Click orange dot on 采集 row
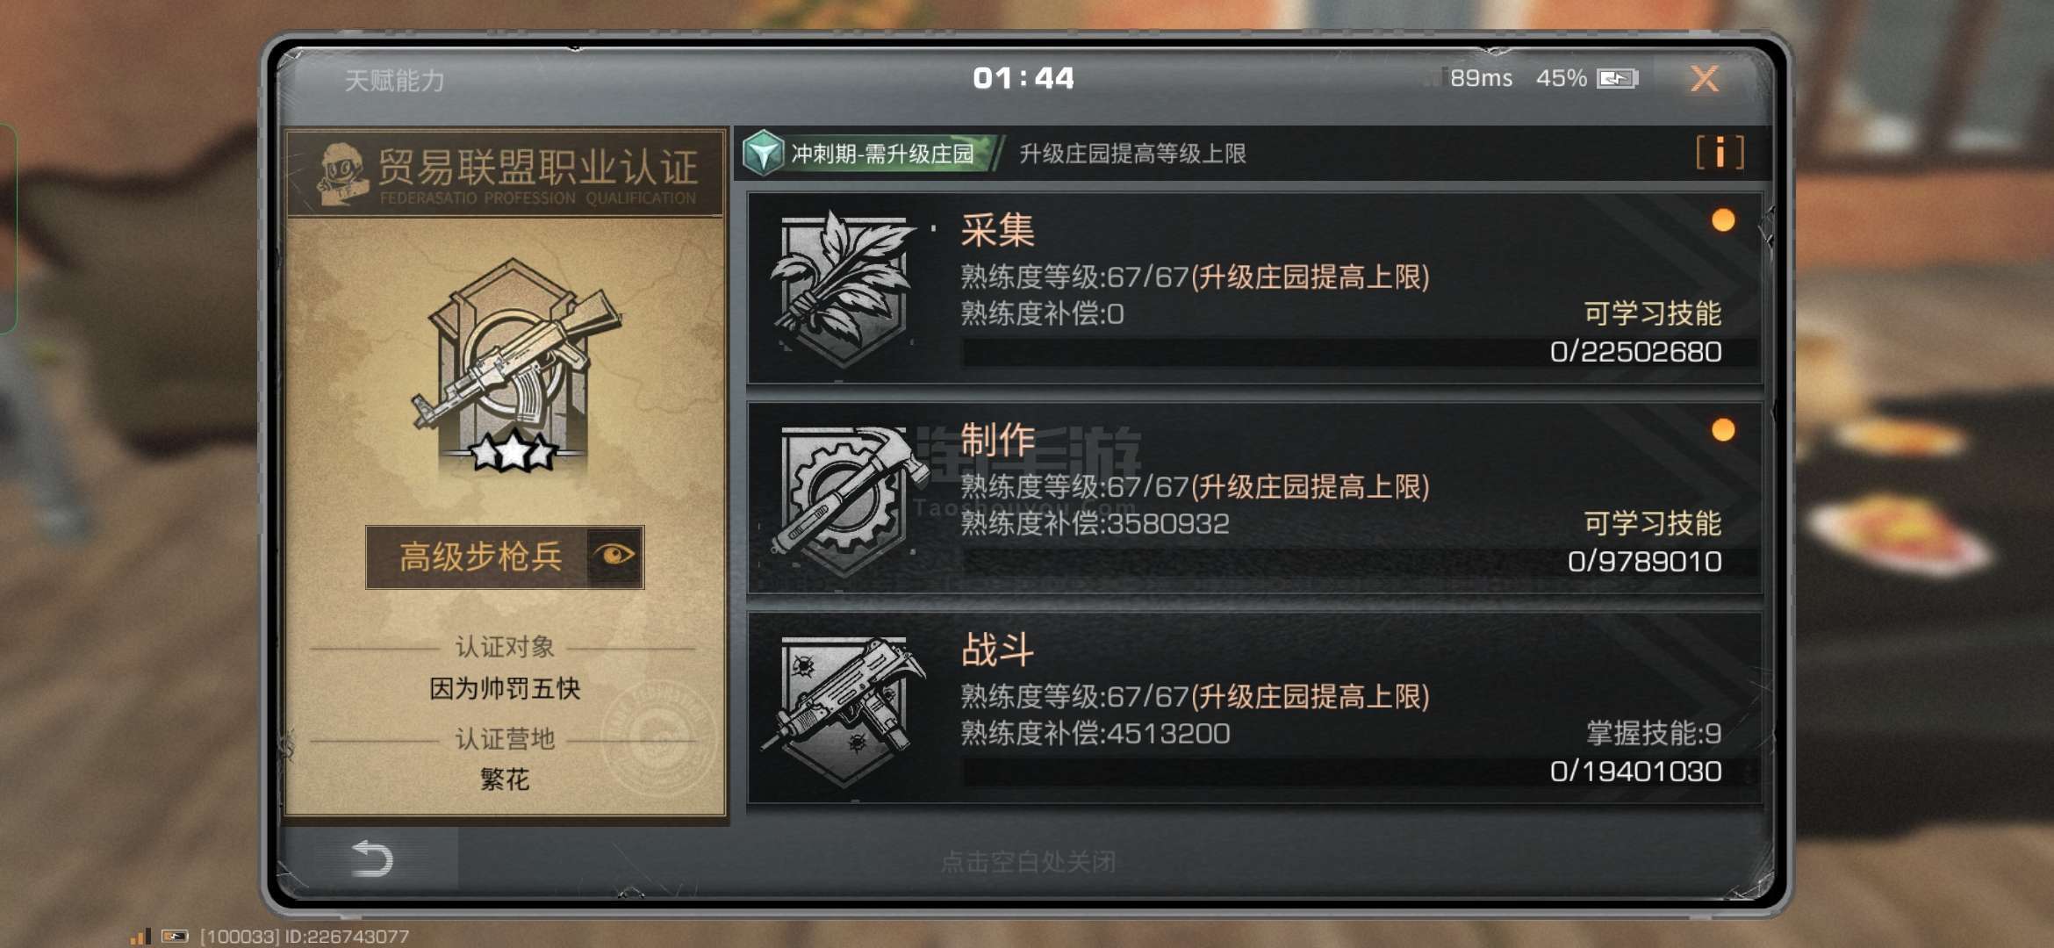Screen dimensions: 2054x948 pos(1723,219)
